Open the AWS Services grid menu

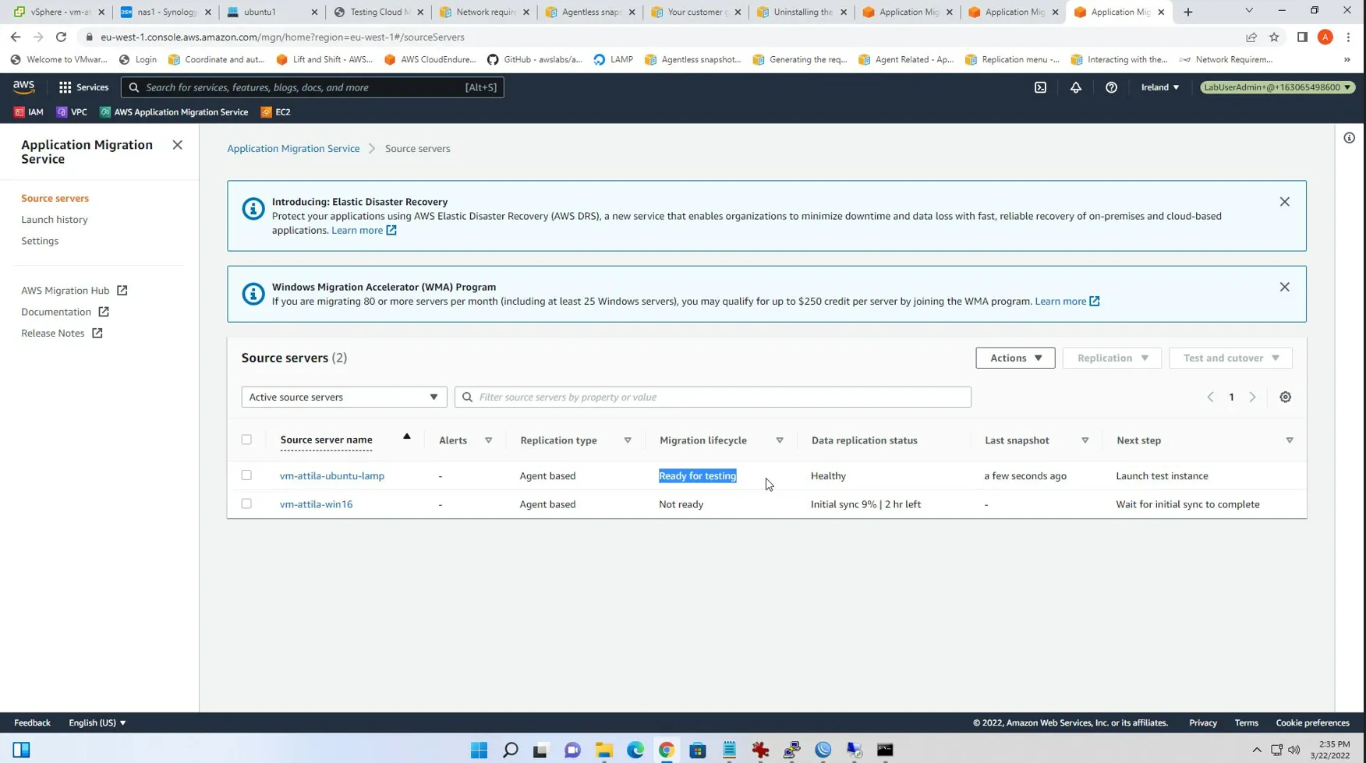click(x=83, y=87)
